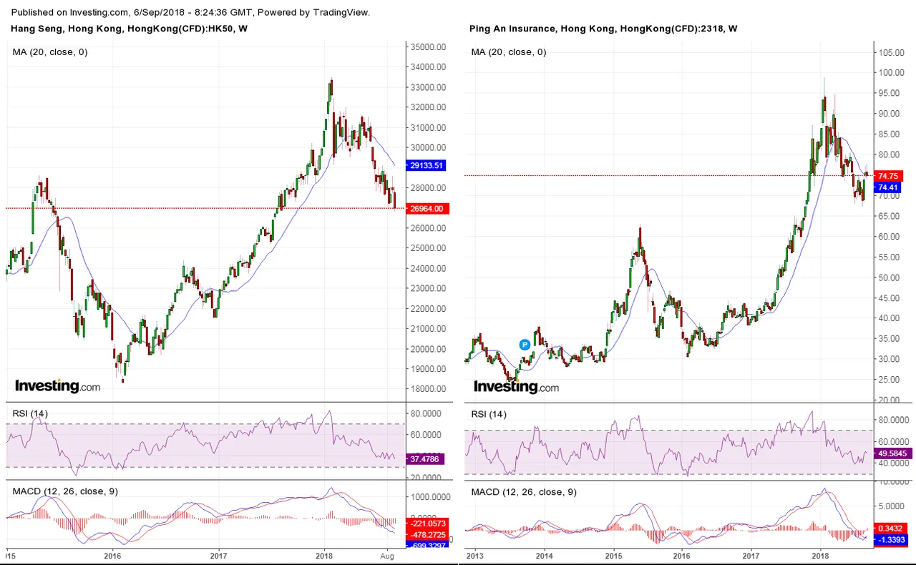Click the 2014 label on Ping An time axis

pos(545,555)
